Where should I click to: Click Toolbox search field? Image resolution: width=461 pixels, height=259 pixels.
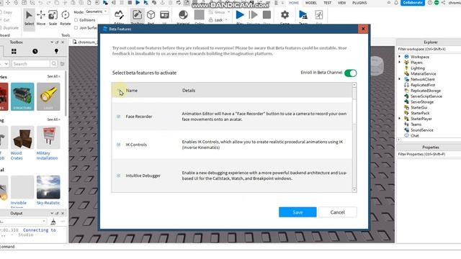click(31, 64)
